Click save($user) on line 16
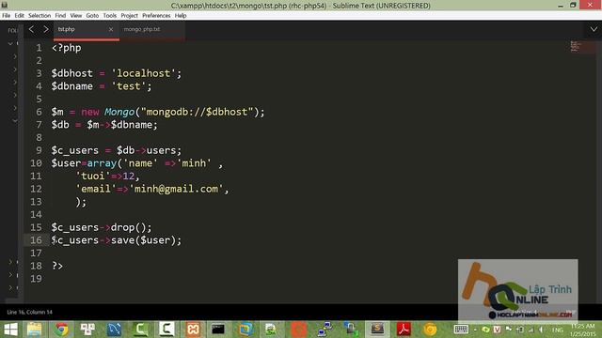Image resolution: width=602 pixels, height=338 pixels. coord(143,240)
